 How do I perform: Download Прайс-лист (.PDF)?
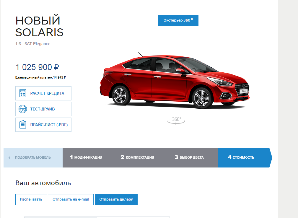pyautogui.click(x=43, y=124)
